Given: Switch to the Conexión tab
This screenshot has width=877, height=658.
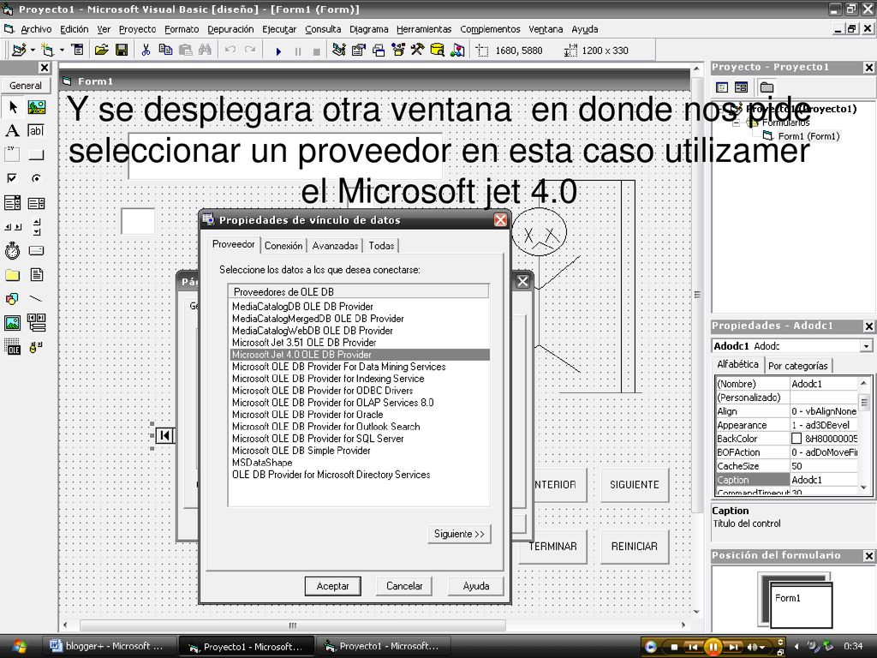Looking at the screenshot, I should coord(283,246).
